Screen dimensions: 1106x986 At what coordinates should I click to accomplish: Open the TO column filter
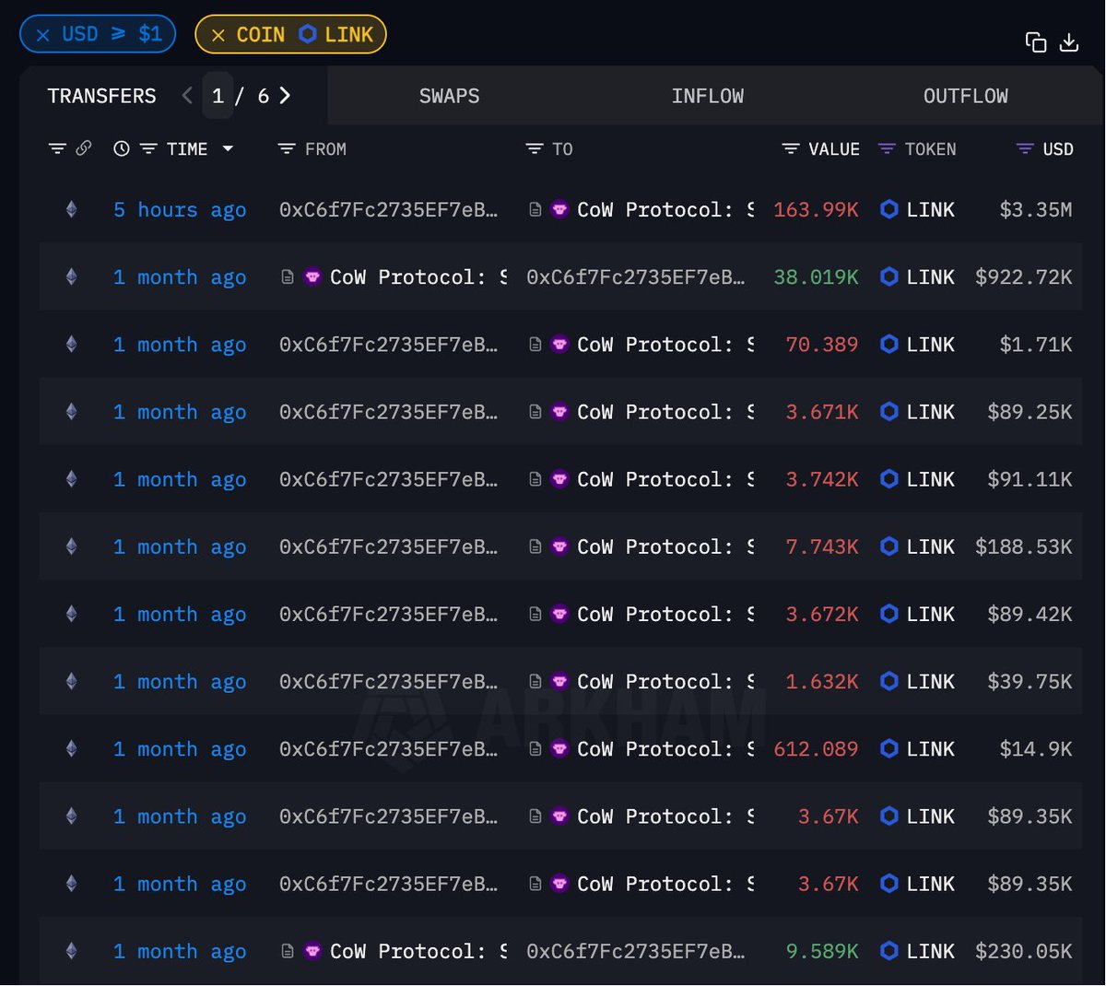pyautogui.click(x=534, y=148)
